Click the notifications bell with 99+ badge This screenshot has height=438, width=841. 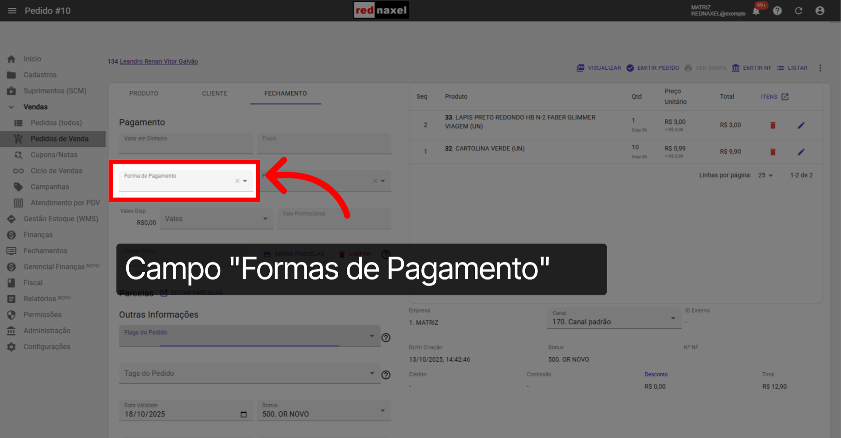coord(755,11)
